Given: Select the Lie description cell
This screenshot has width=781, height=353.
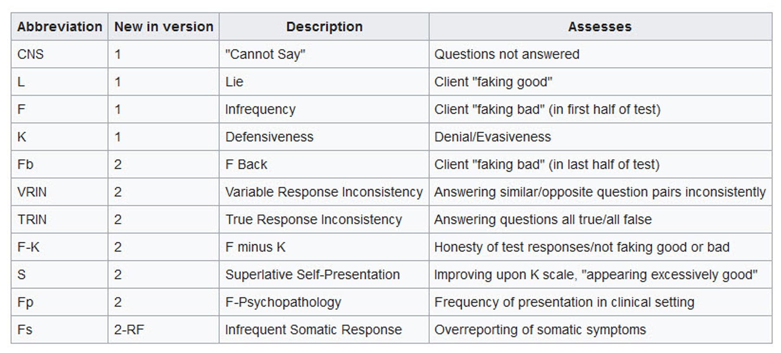Looking at the screenshot, I should pos(234,82).
